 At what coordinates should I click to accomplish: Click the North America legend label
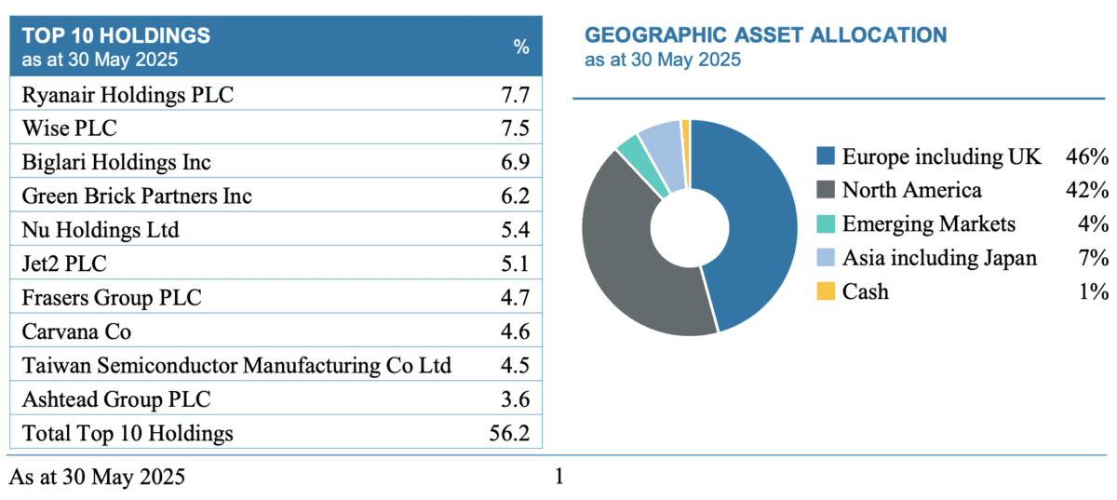(911, 190)
